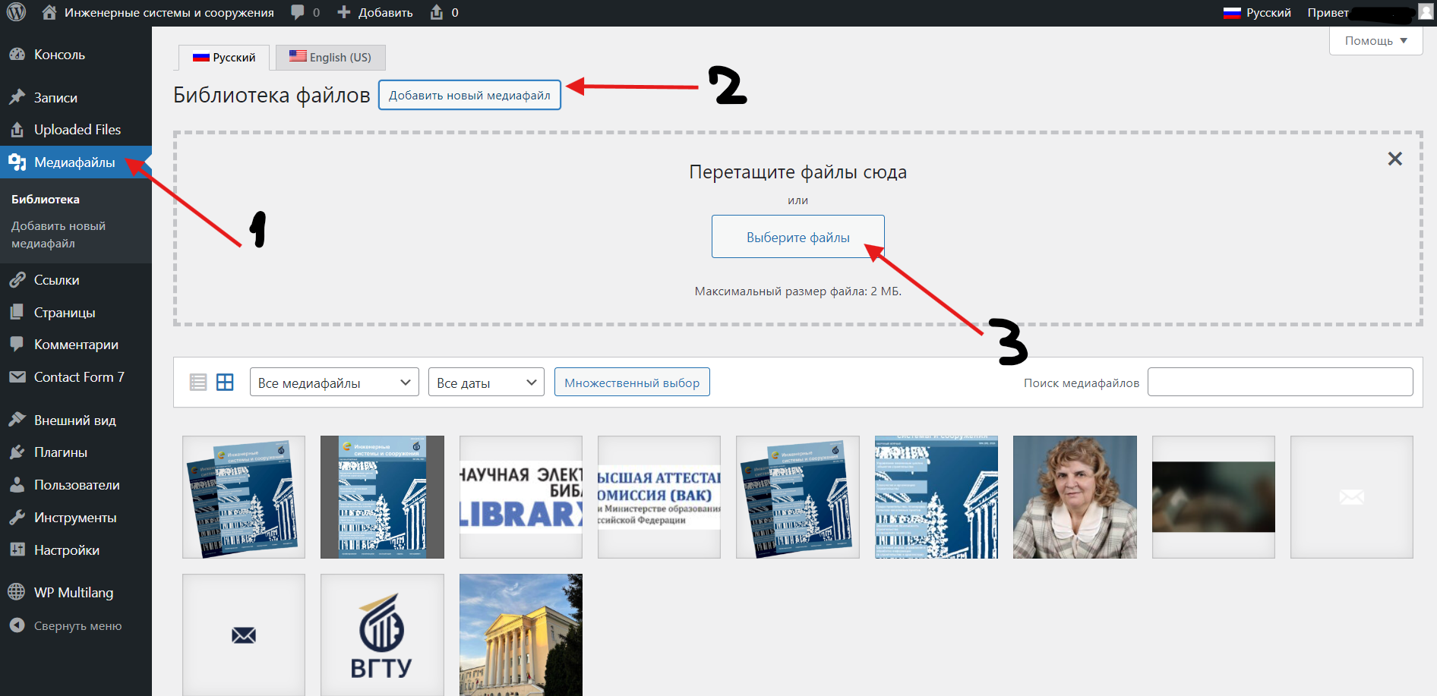Collapse the sidebar menu (Свернуть меню)
Viewport: 1437px width, 696px height.
point(77,626)
